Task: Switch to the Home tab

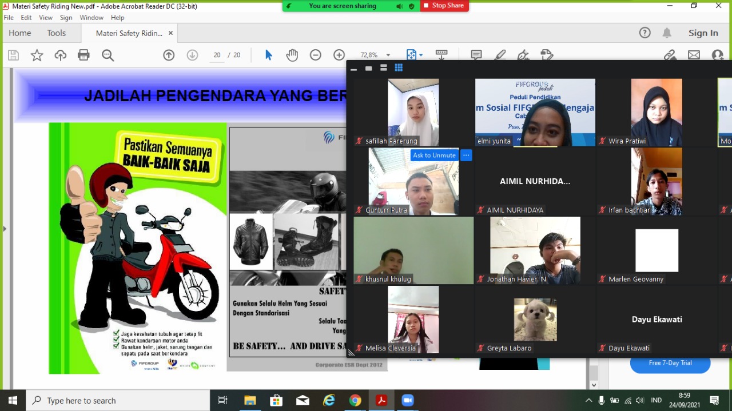Action: pyautogui.click(x=20, y=33)
